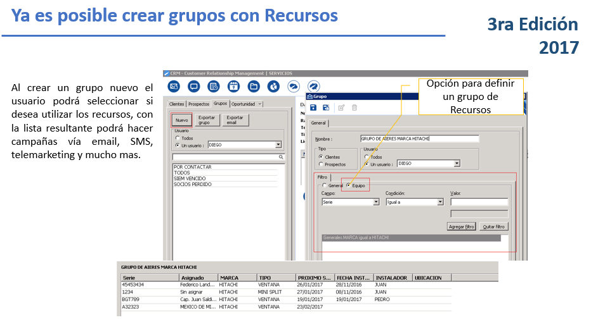Expand the Campo dropdown showing Serie
This screenshot has width=591, height=327.
[376, 202]
